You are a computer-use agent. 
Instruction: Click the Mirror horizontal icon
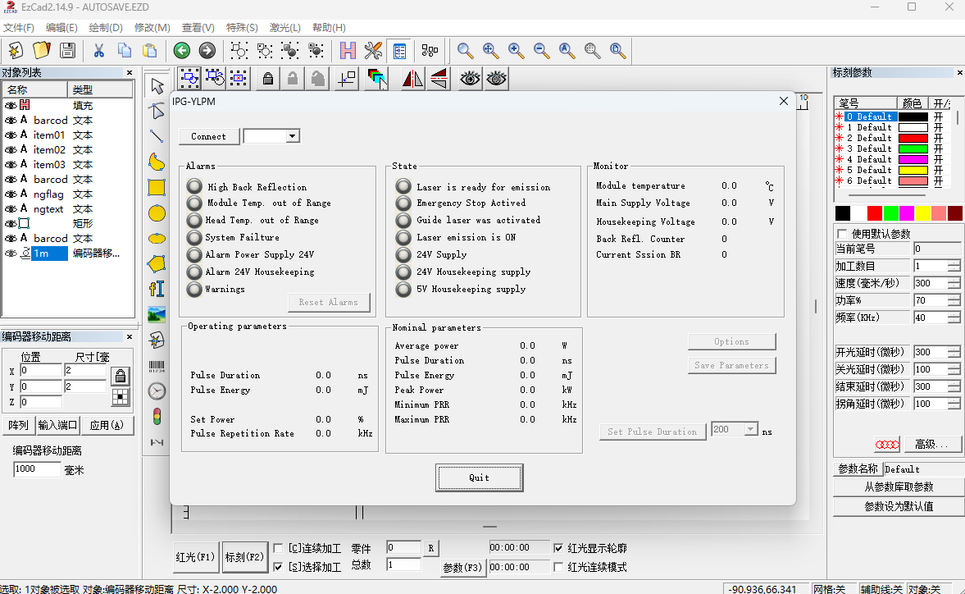point(412,79)
